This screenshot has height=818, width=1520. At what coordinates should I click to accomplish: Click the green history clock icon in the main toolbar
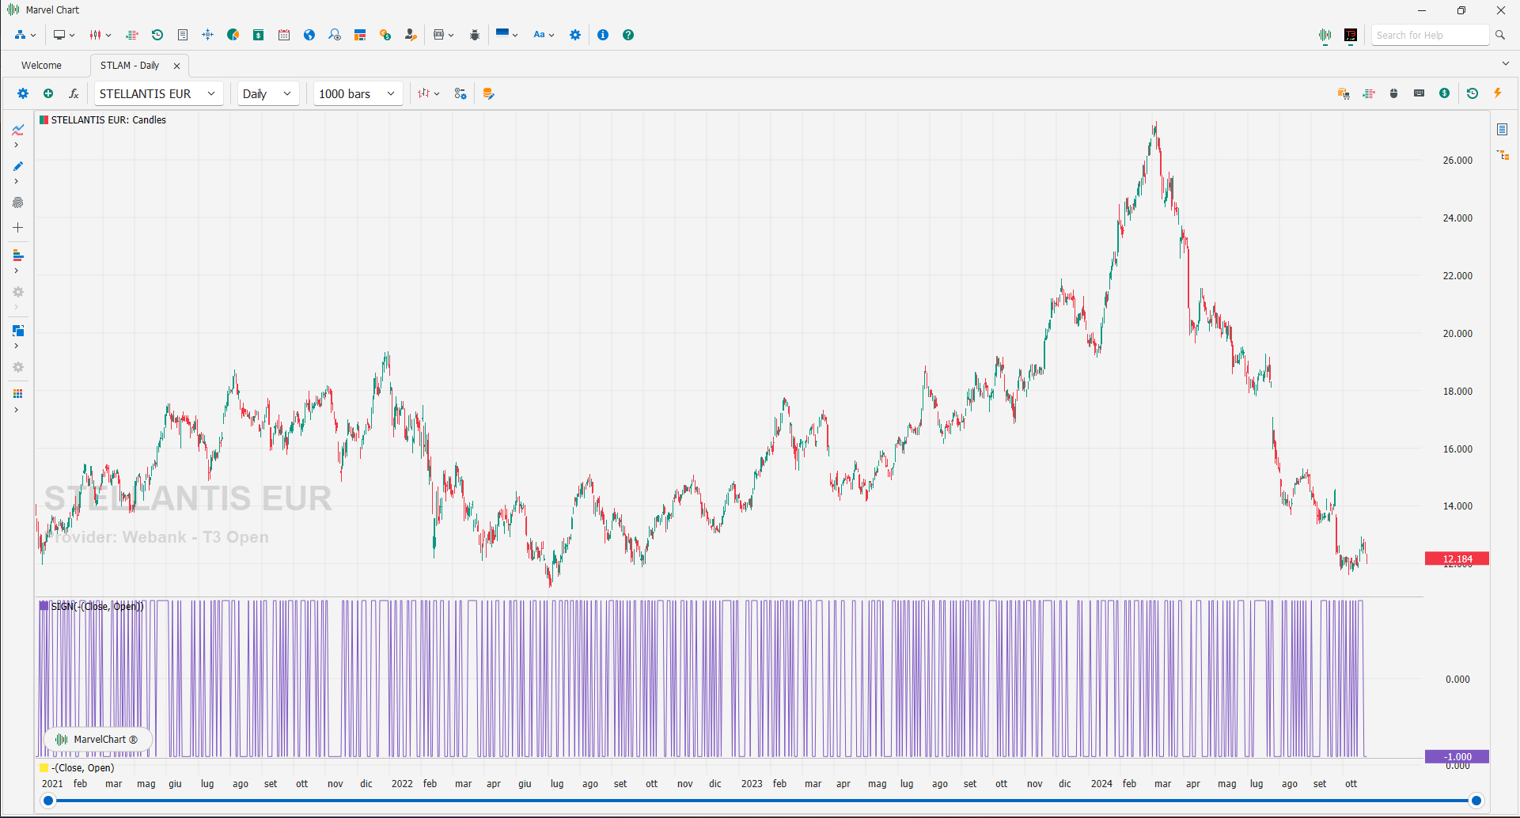click(157, 35)
